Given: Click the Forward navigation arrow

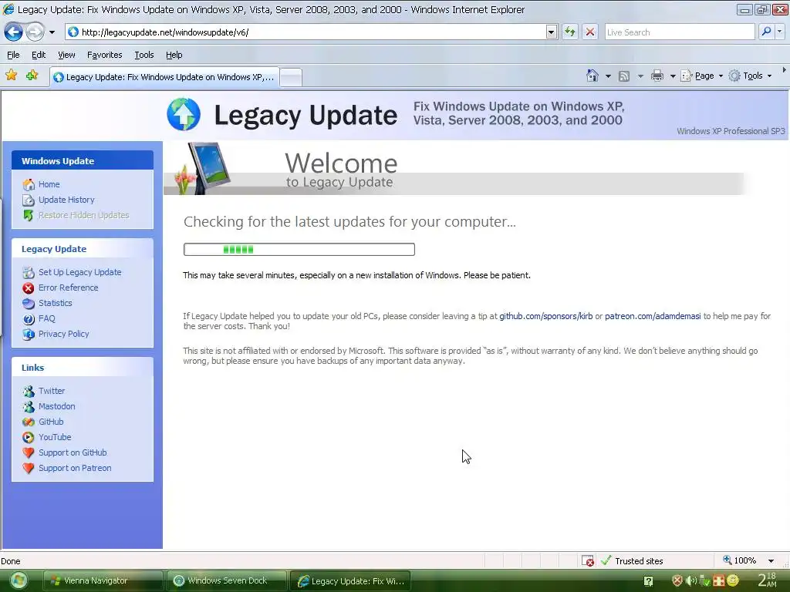Looking at the screenshot, I should click(x=35, y=32).
